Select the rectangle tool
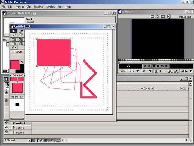Viewport: 194px width, 146px height. click(x=14, y=40)
